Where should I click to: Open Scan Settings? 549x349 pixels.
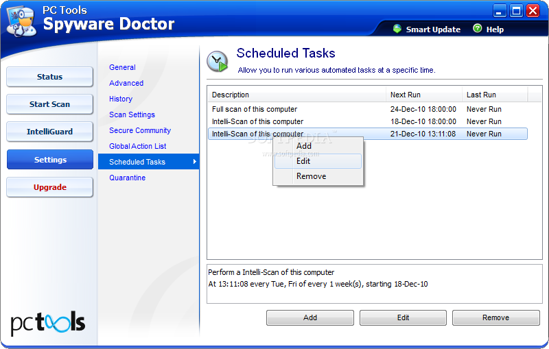(x=132, y=115)
